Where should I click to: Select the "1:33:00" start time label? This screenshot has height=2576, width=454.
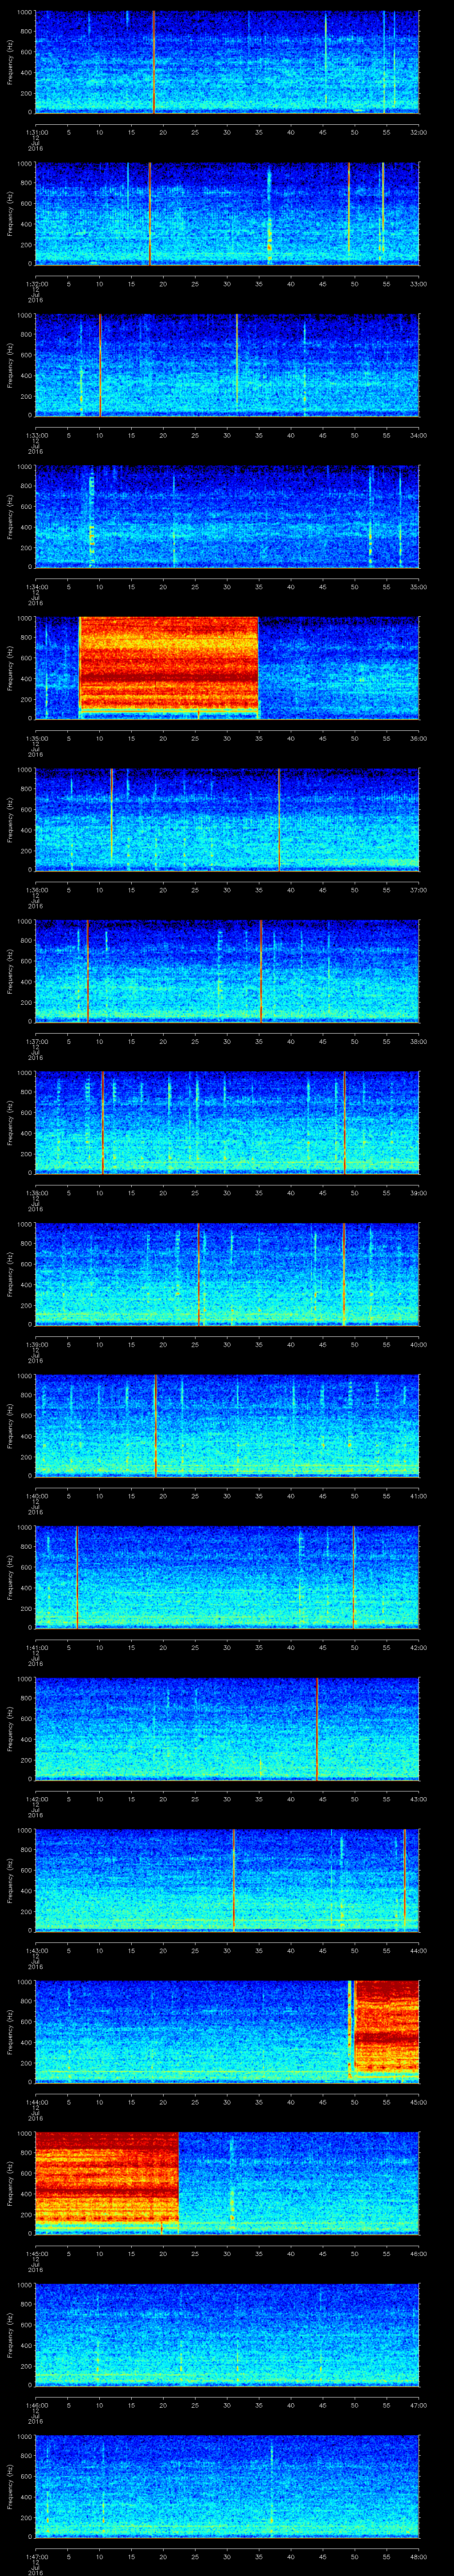coord(36,435)
